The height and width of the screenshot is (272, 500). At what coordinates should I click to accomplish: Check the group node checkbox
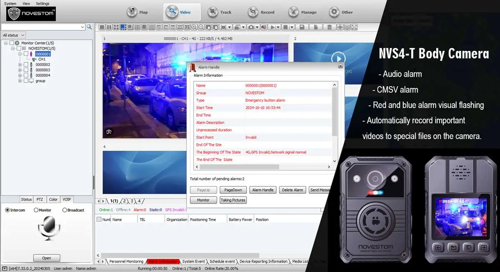pyautogui.click(x=26, y=81)
